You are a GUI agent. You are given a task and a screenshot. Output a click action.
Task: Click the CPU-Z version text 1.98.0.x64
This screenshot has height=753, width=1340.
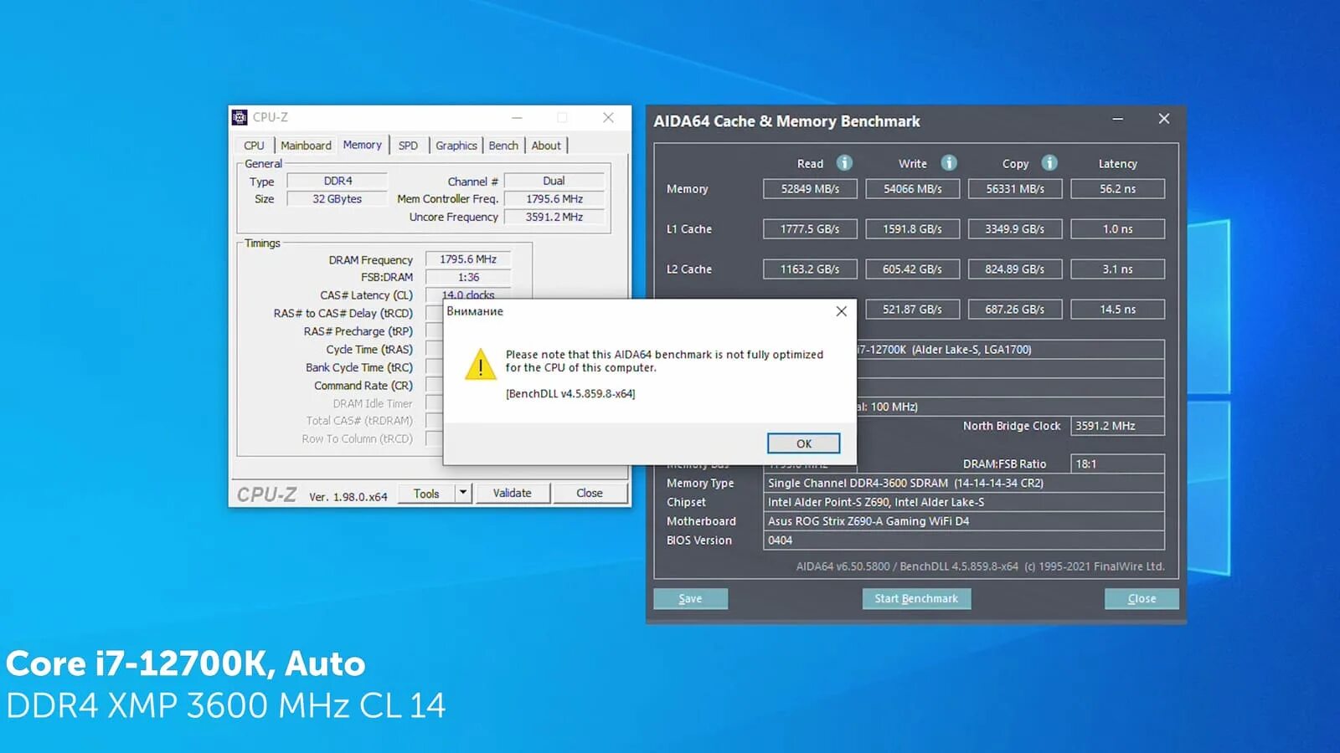[348, 496]
